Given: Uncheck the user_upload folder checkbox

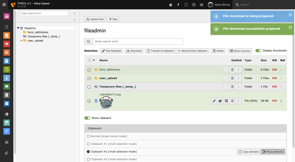Looking at the screenshot, I should 89,78.
